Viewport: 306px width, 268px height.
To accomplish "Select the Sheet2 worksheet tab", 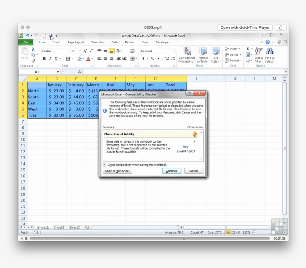I will pos(59,227).
